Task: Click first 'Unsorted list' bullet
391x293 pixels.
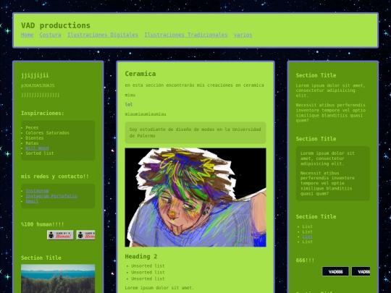Action: (148, 266)
